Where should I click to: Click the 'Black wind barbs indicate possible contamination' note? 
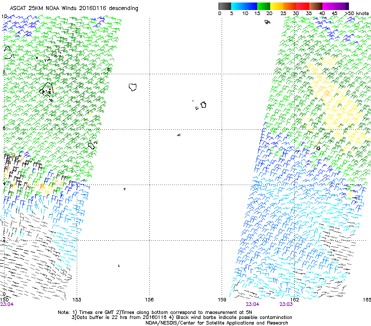(234, 317)
